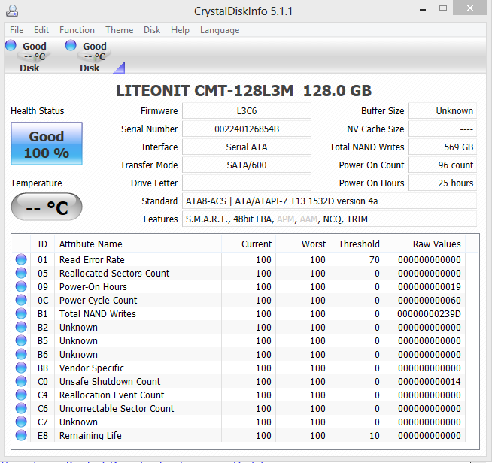Select the first disk's blue status orb
This screenshot has height=463, width=492.
11,45
